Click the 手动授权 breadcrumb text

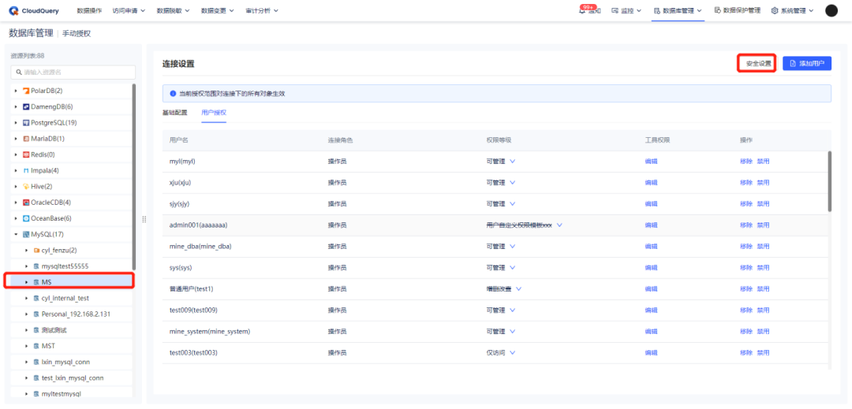pyautogui.click(x=77, y=34)
